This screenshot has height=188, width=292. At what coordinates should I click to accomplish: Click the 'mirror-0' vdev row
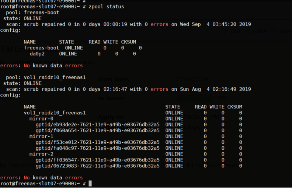coord(136,119)
